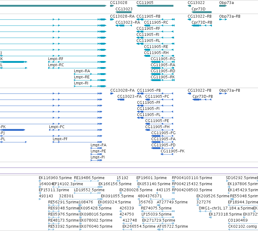Click the teal gene arrow under Obp73a
The width and height of the screenshot is (258, 231).
pos(223,6)
